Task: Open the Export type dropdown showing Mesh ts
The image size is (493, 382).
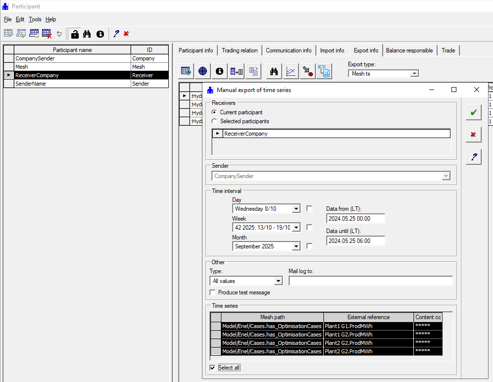Action: (x=415, y=73)
